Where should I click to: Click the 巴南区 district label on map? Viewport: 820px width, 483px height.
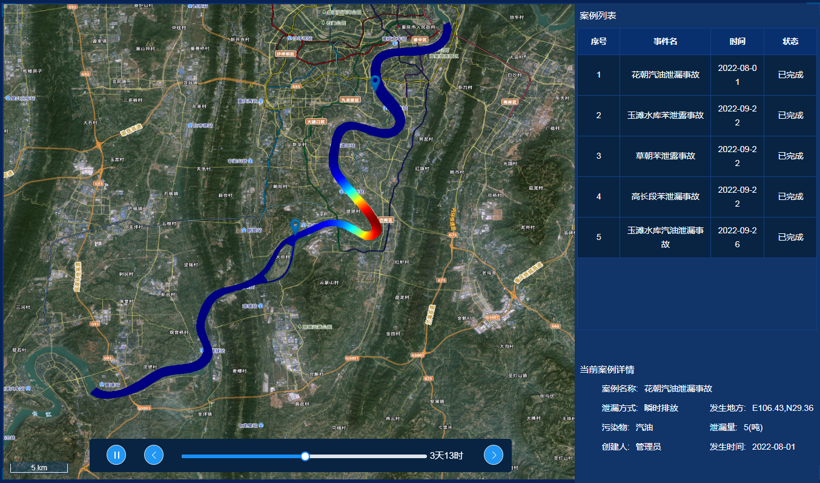point(386,219)
